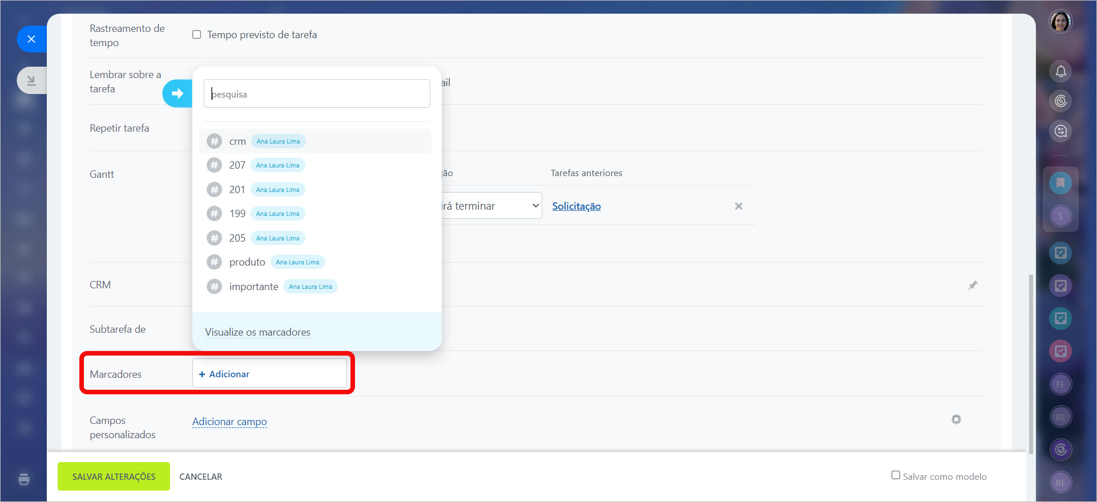Open the pink task chat icon
The image size is (1097, 502).
coord(1060,351)
